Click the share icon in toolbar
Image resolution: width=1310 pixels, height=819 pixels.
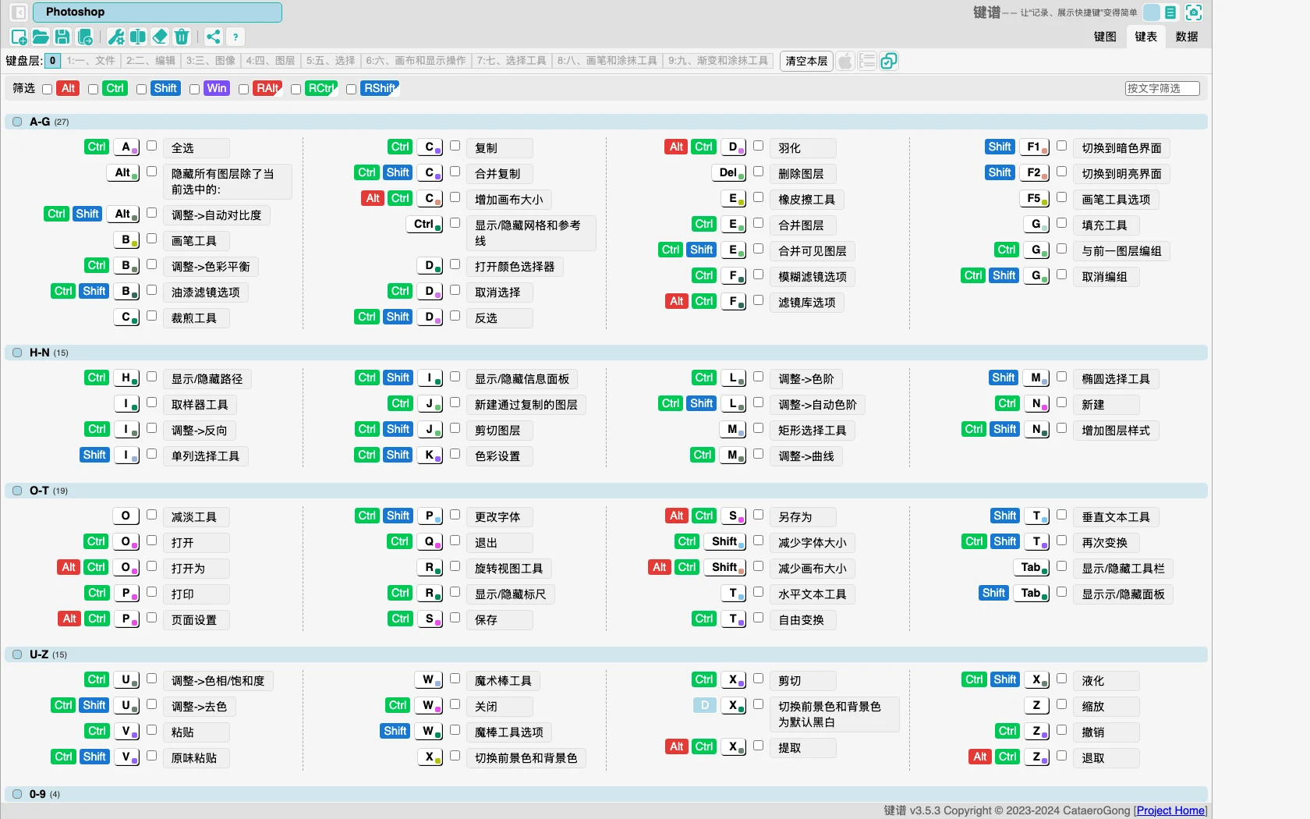(x=214, y=37)
